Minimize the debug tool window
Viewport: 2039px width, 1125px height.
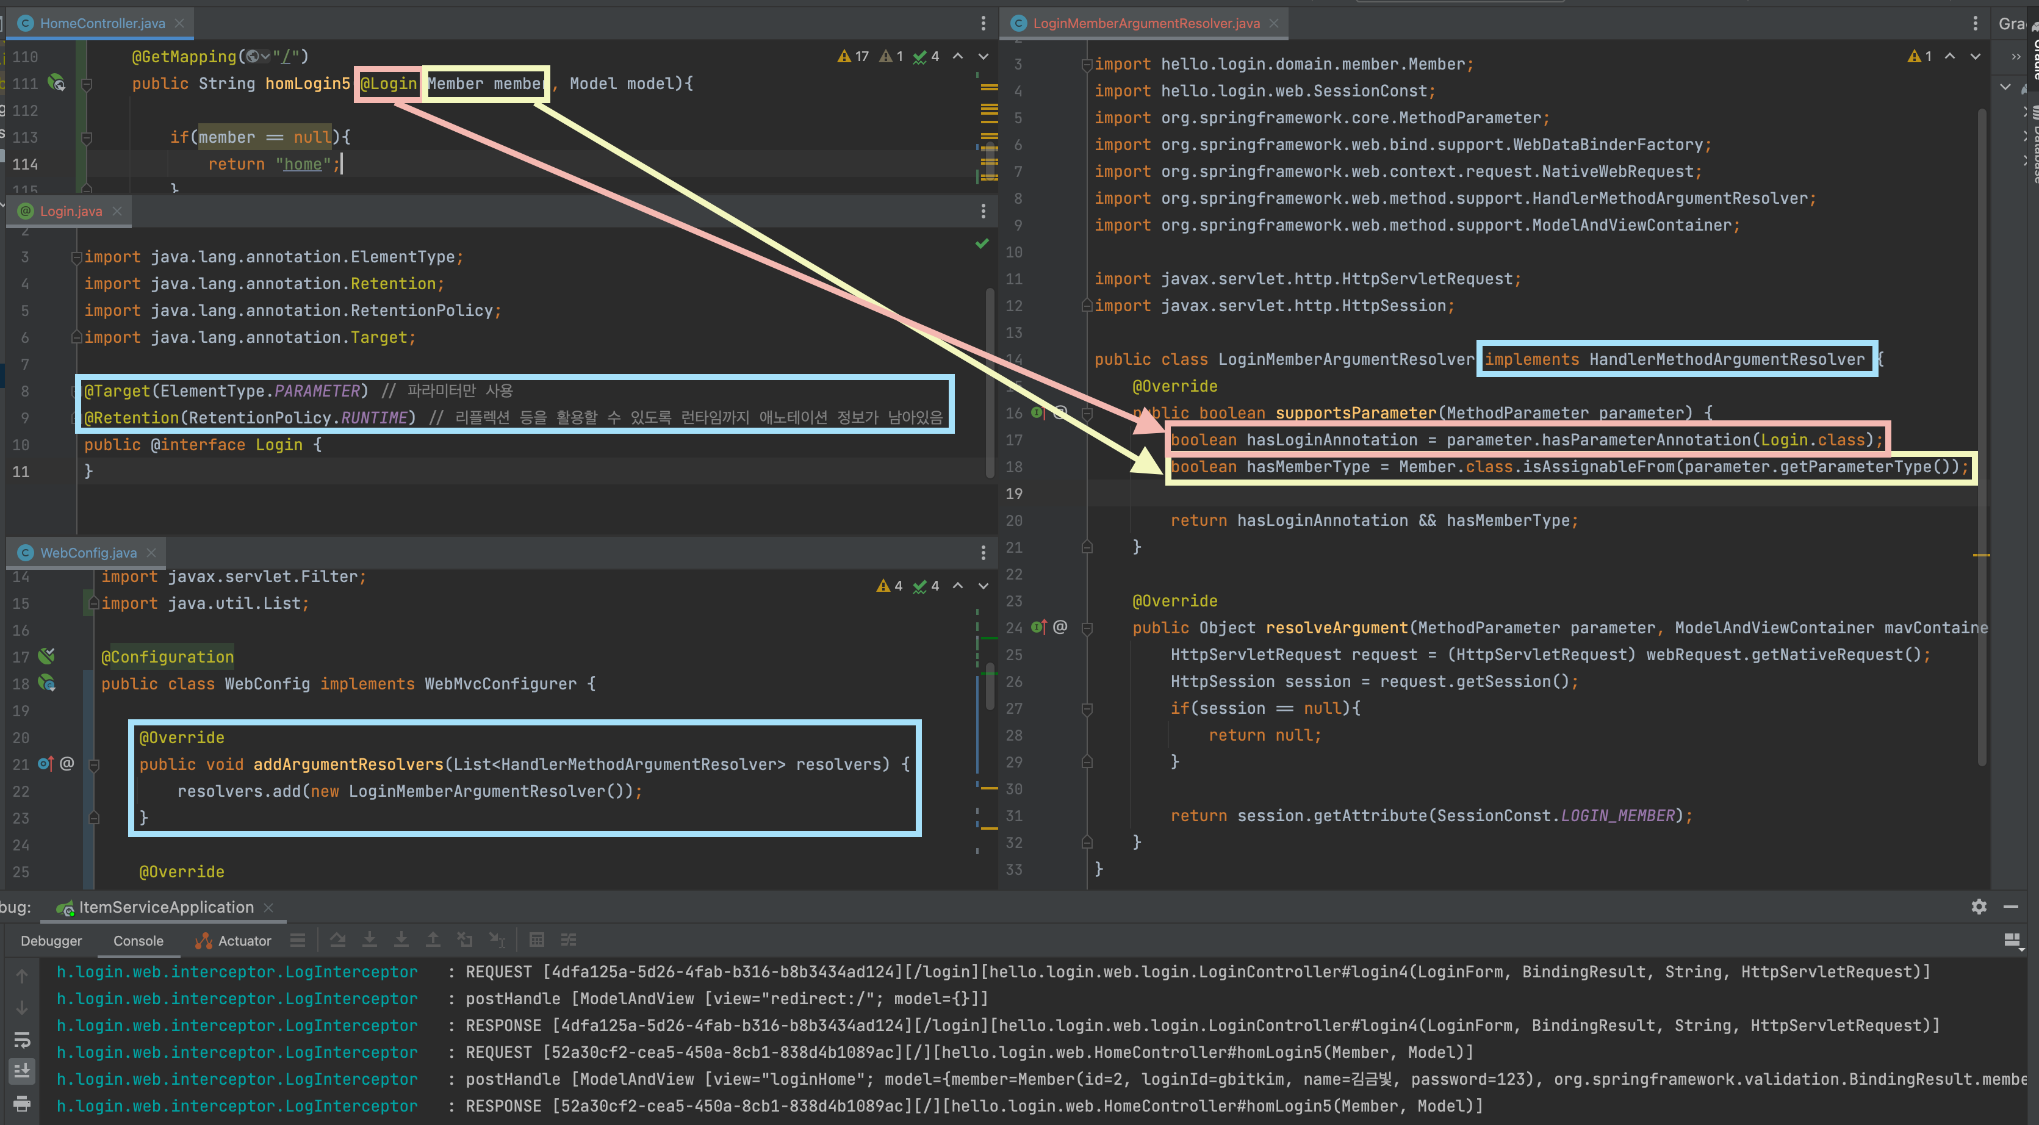(2012, 907)
